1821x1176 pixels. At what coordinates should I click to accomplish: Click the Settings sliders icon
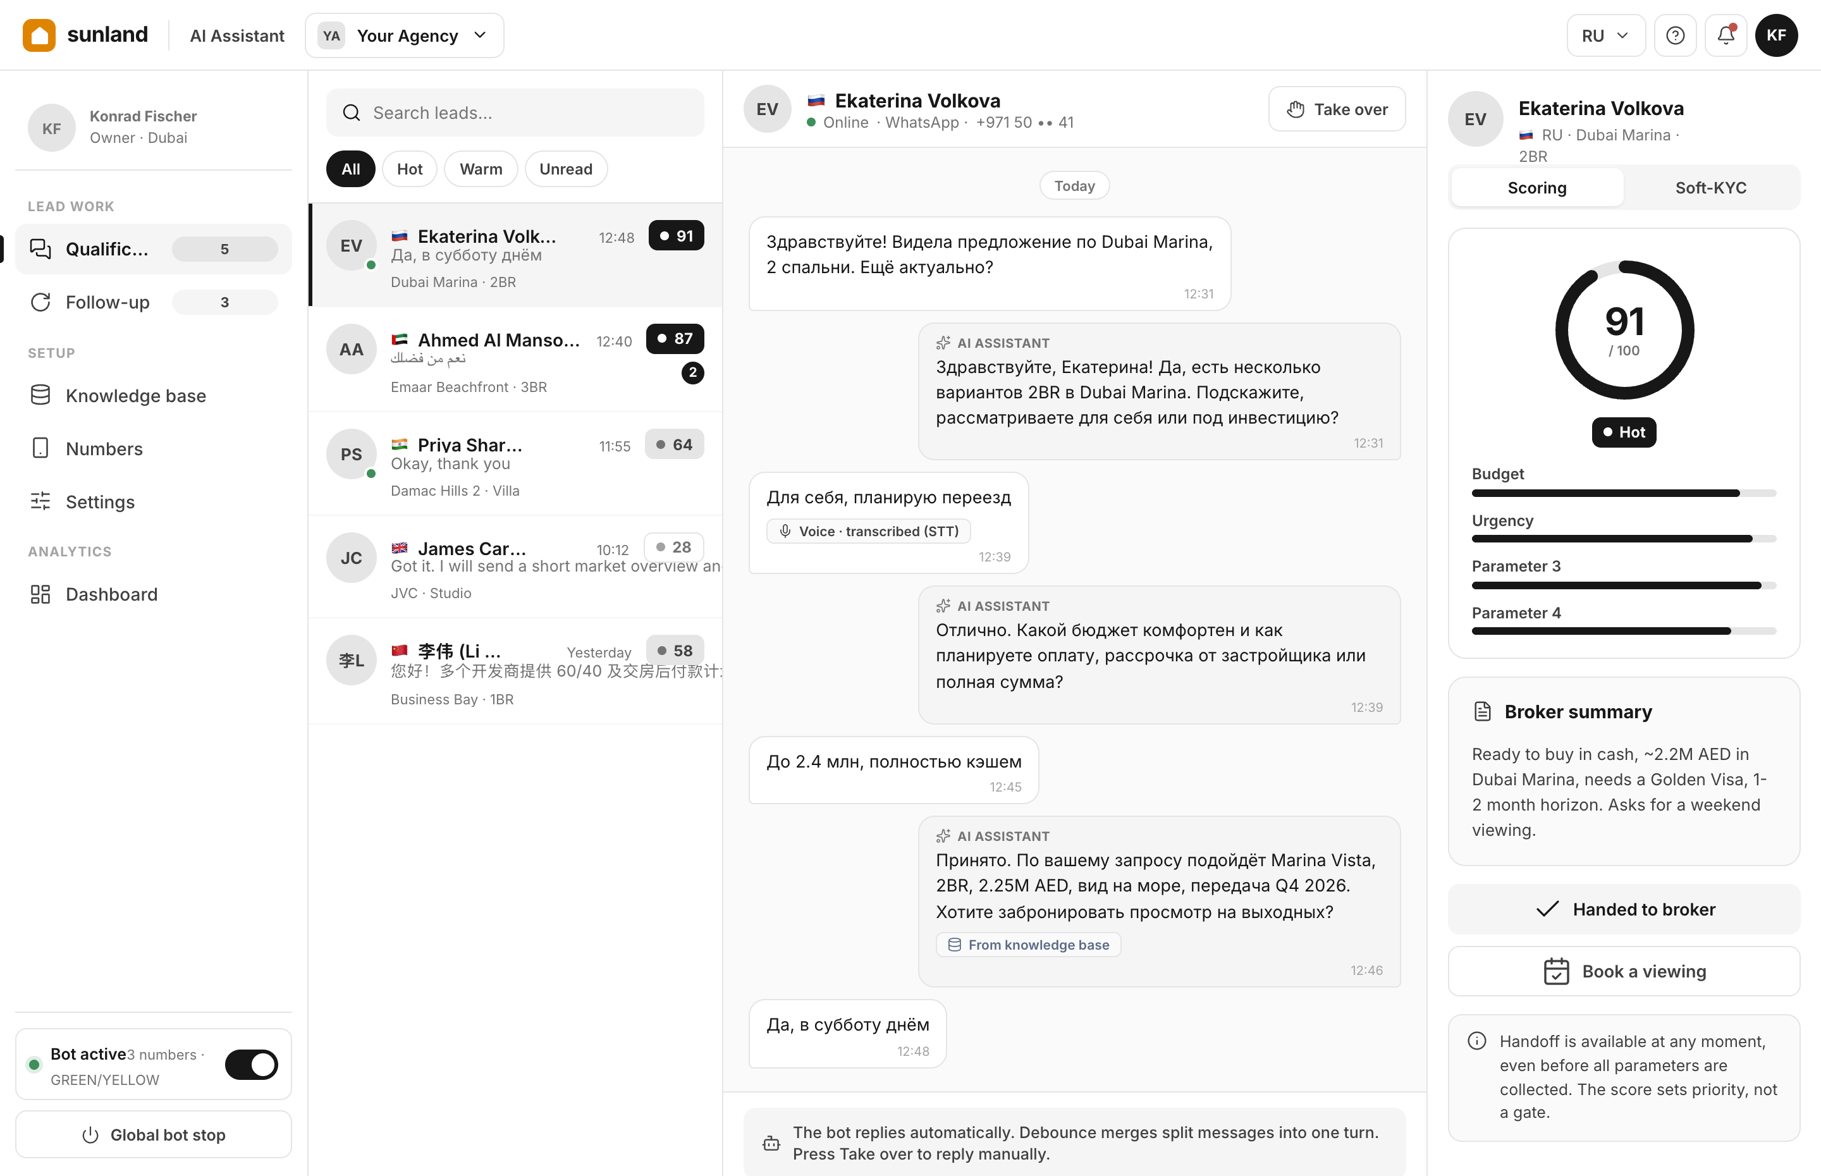point(40,502)
